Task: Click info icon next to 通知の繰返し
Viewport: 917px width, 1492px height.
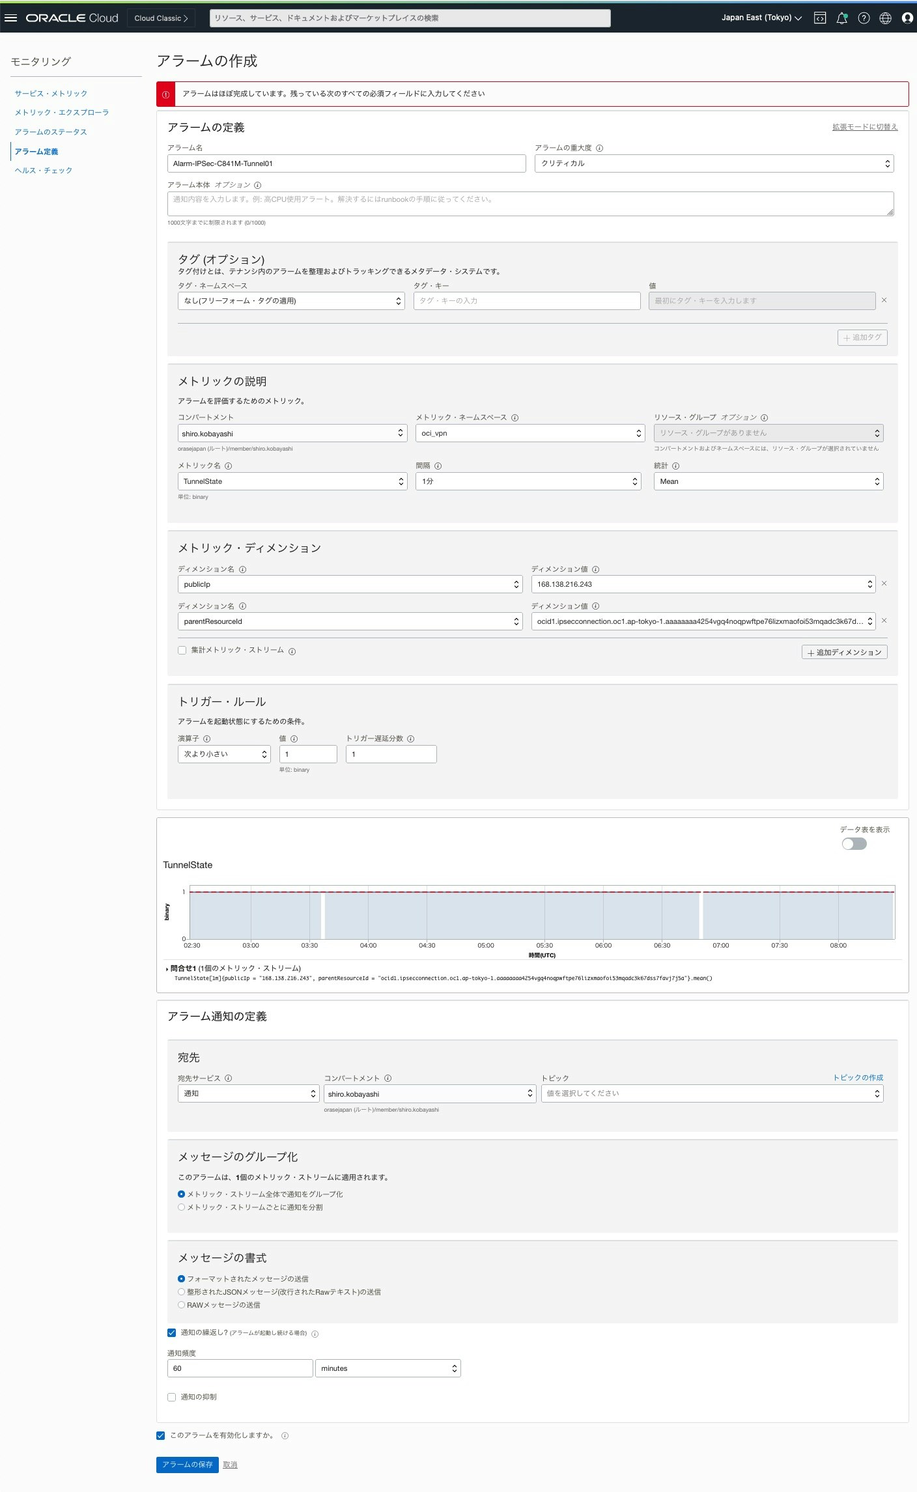Action: click(x=315, y=1334)
